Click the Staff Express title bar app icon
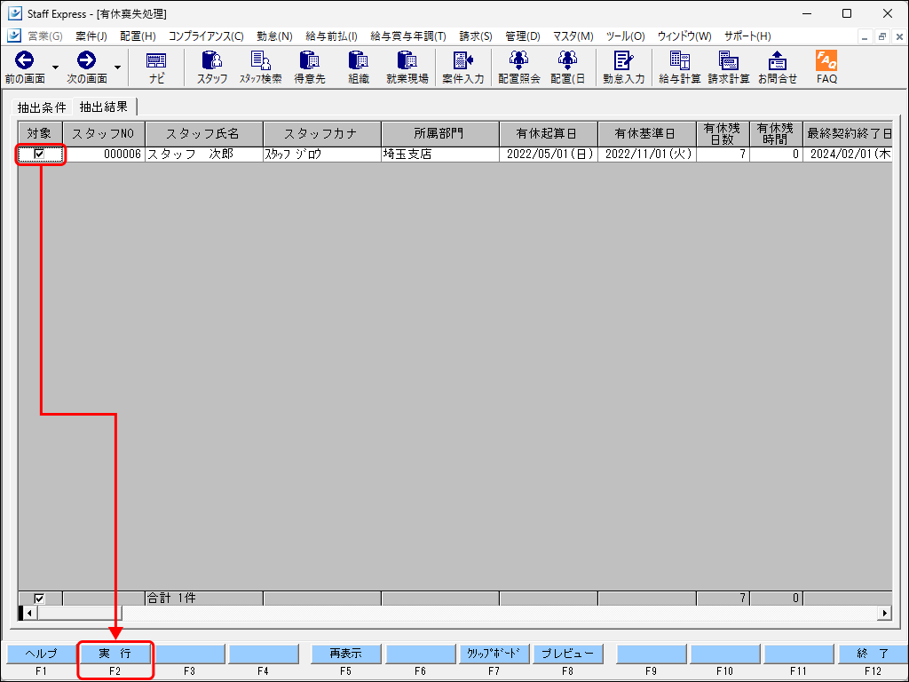909x682 pixels. [x=14, y=12]
